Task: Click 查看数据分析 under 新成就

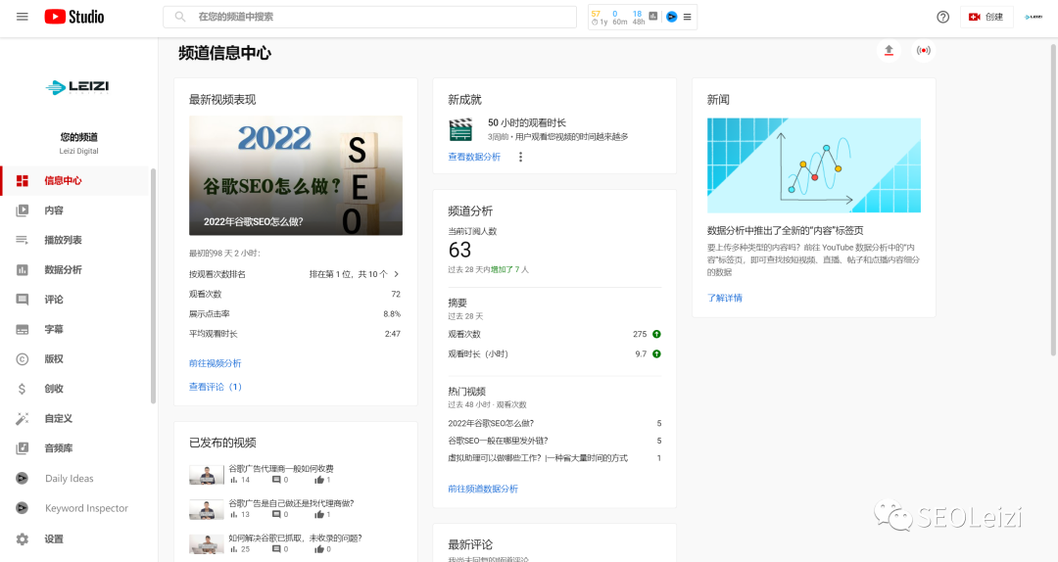Action: point(474,157)
